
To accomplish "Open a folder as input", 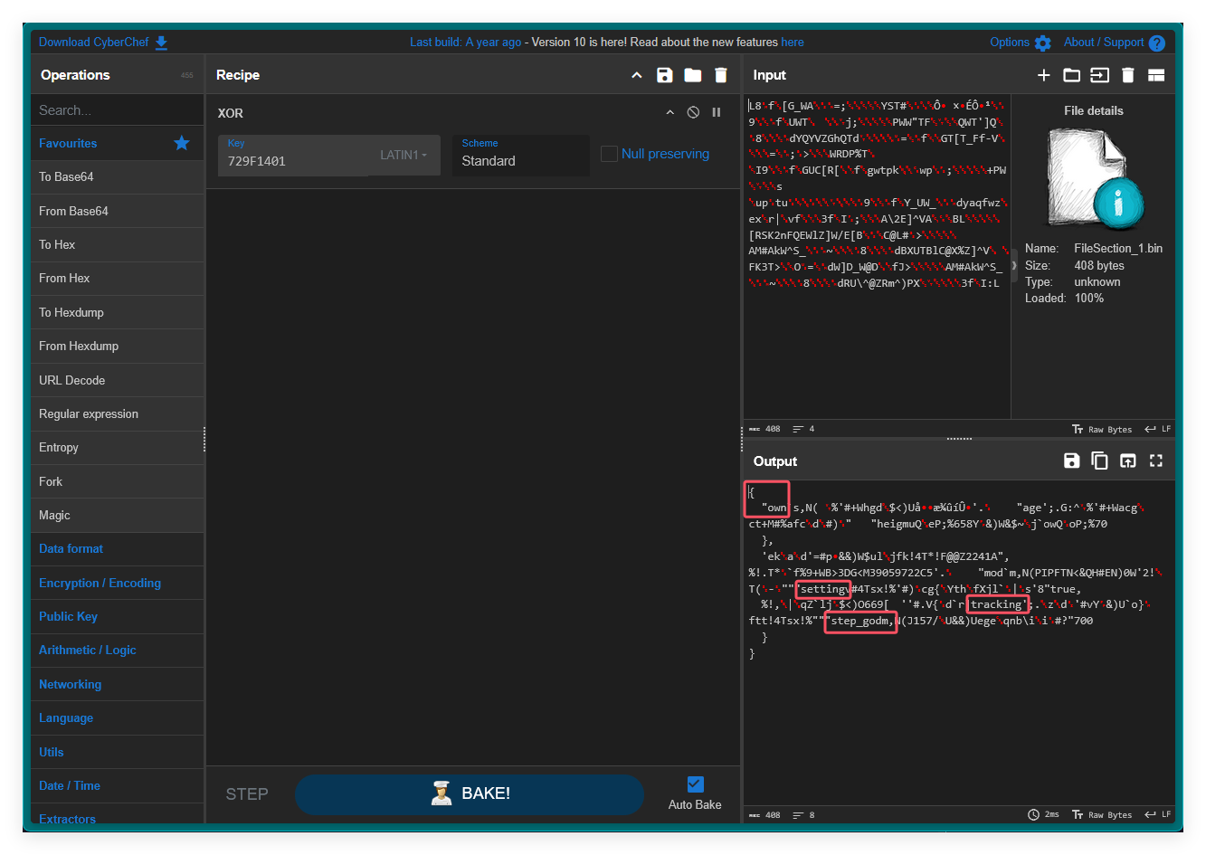I will [x=1072, y=75].
